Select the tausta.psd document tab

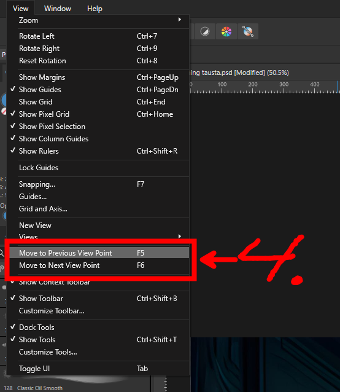coord(239,73)
